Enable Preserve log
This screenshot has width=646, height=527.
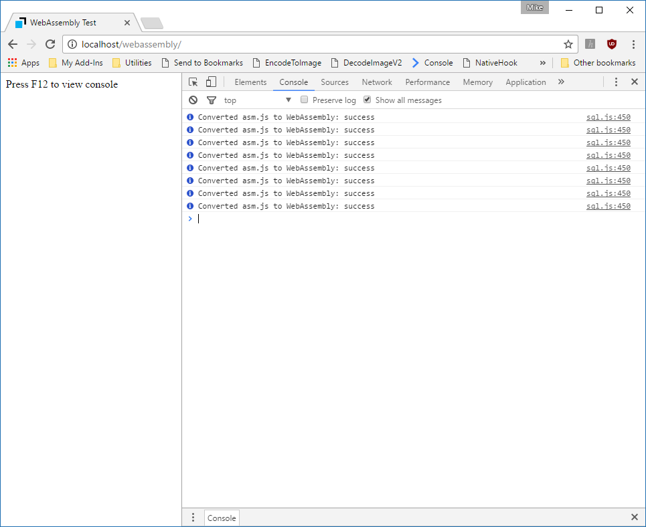304,99
